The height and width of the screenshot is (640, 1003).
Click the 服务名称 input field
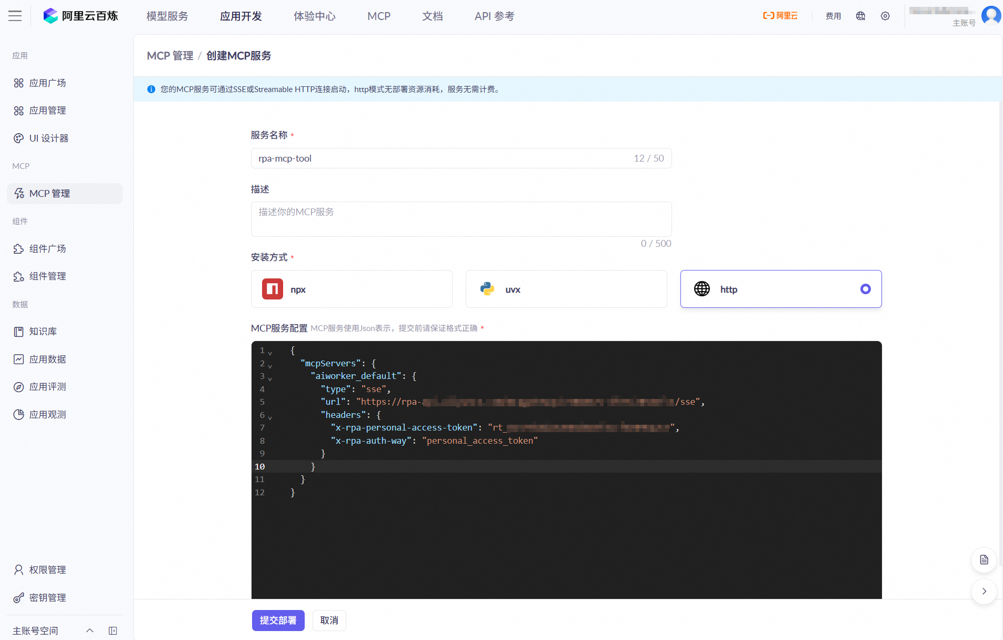click(x=462, y=158)
